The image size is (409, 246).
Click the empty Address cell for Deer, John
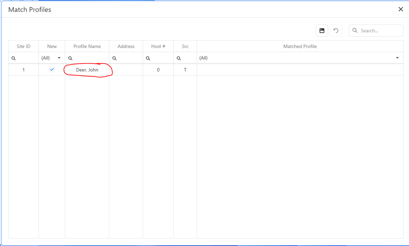(126, 70)
